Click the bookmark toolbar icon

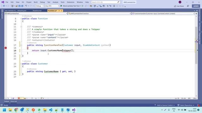tap(114, 6)
